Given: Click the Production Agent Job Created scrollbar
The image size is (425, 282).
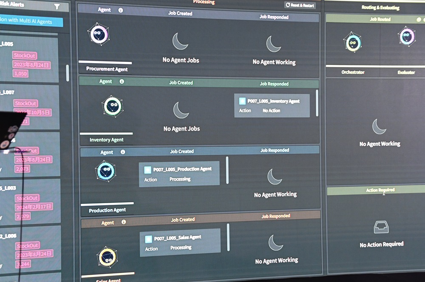Looking at the screenshot, I should pos(227,170).
